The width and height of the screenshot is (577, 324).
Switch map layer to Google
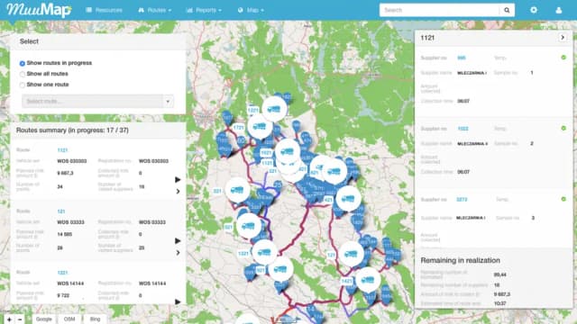(44, 319)
